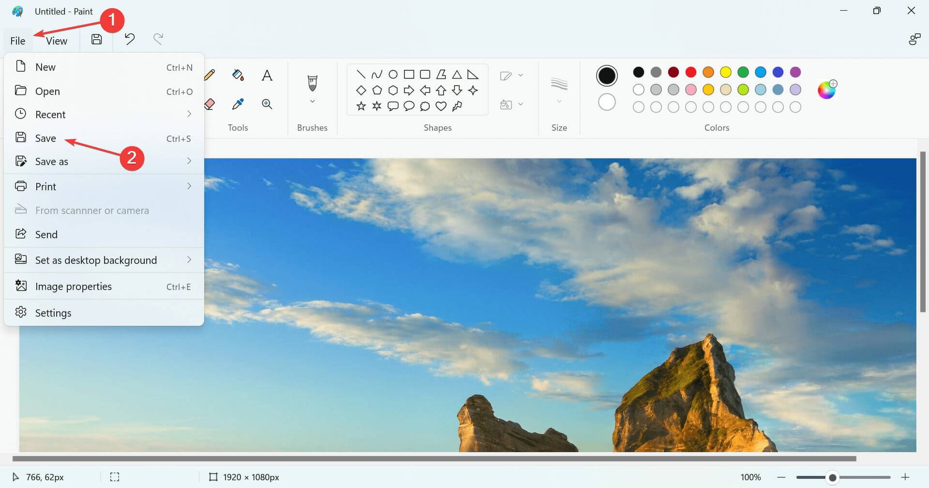Select the Brushes tool icon
Viewport: 929px width, 488px height.
(x=313, y=83)
